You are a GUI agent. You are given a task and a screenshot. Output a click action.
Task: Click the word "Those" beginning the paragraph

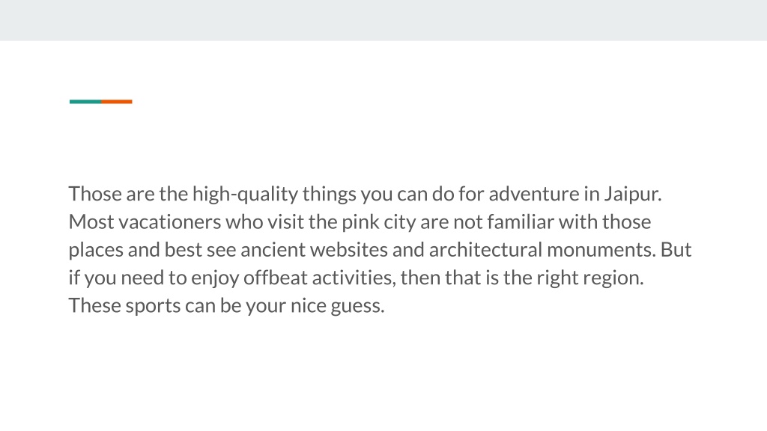(95, 194)
